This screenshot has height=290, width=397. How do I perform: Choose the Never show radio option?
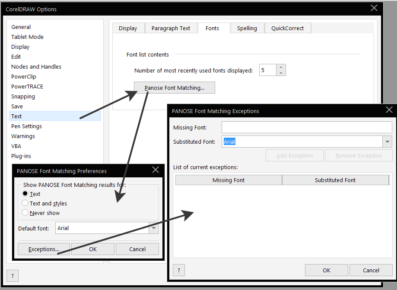[x=25, y=213]
